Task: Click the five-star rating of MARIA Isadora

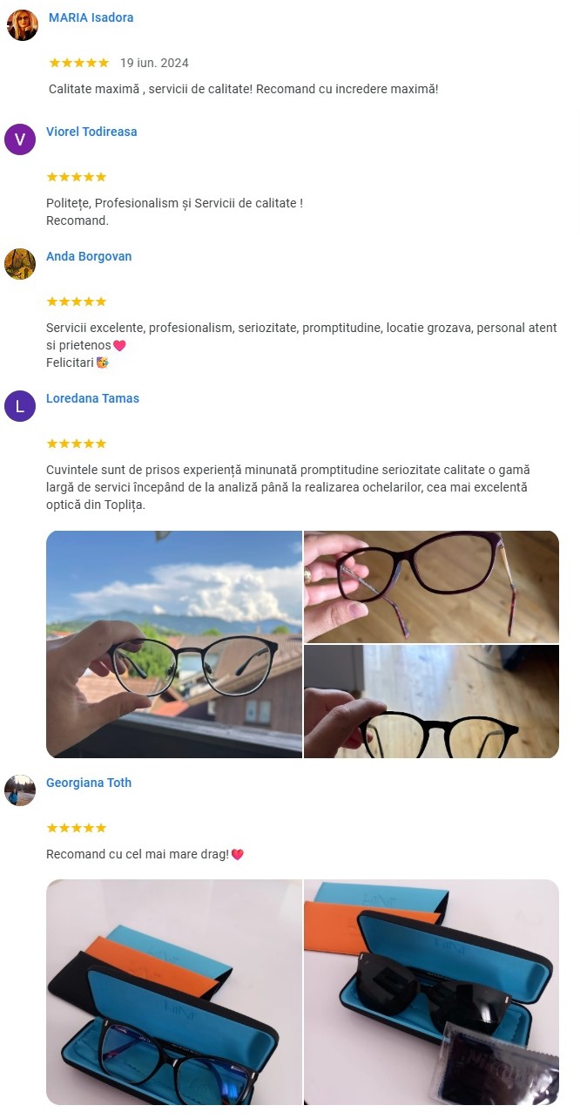Action: coord(79,63)
